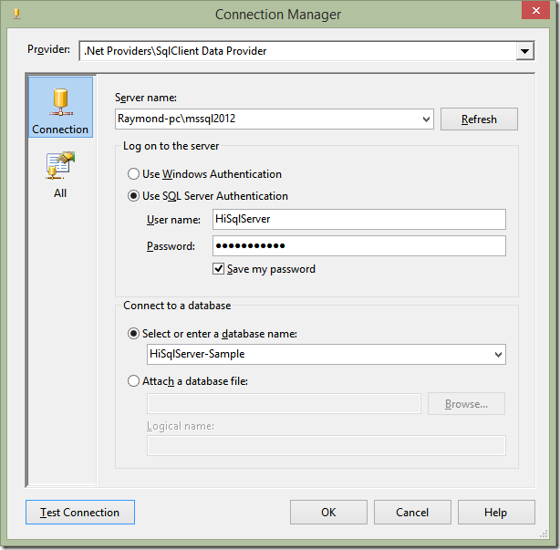This screenshot has width=560, height=550.
Task: Click the Cancel button
Action: pyautogui.click(x=412, y=513)
